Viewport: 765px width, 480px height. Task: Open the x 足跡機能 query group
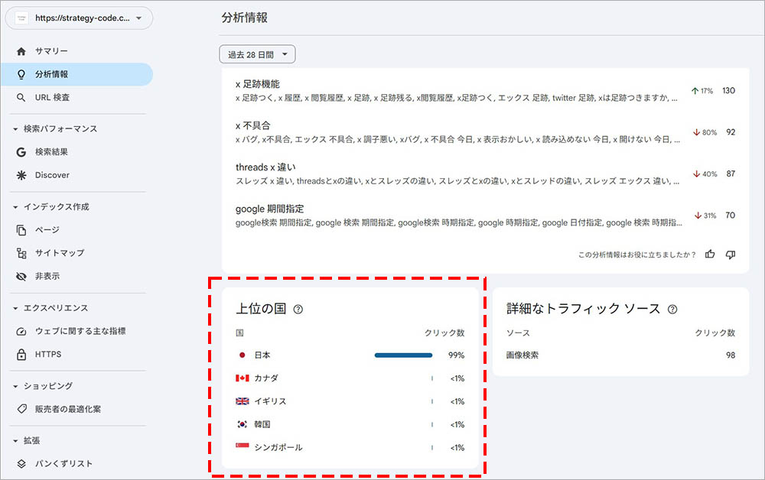258,84
